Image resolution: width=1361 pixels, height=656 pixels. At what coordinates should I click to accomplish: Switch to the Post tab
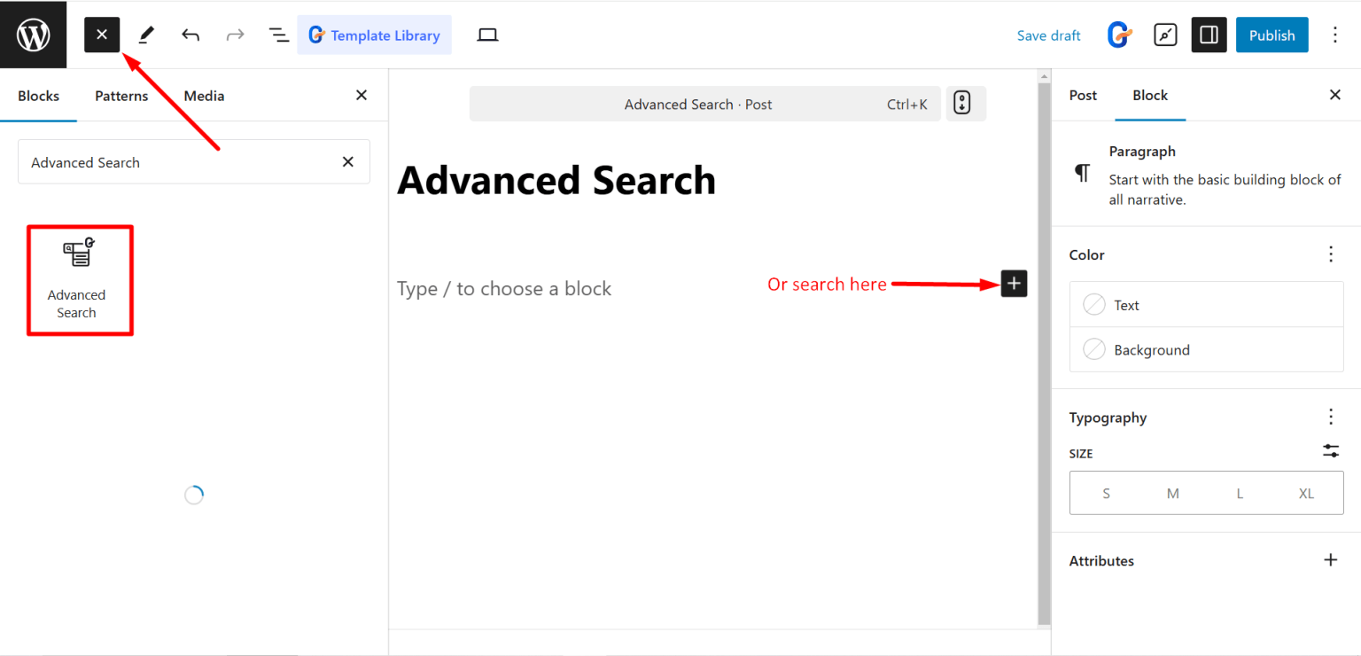pyautogui.click(x=1082, y=95)
